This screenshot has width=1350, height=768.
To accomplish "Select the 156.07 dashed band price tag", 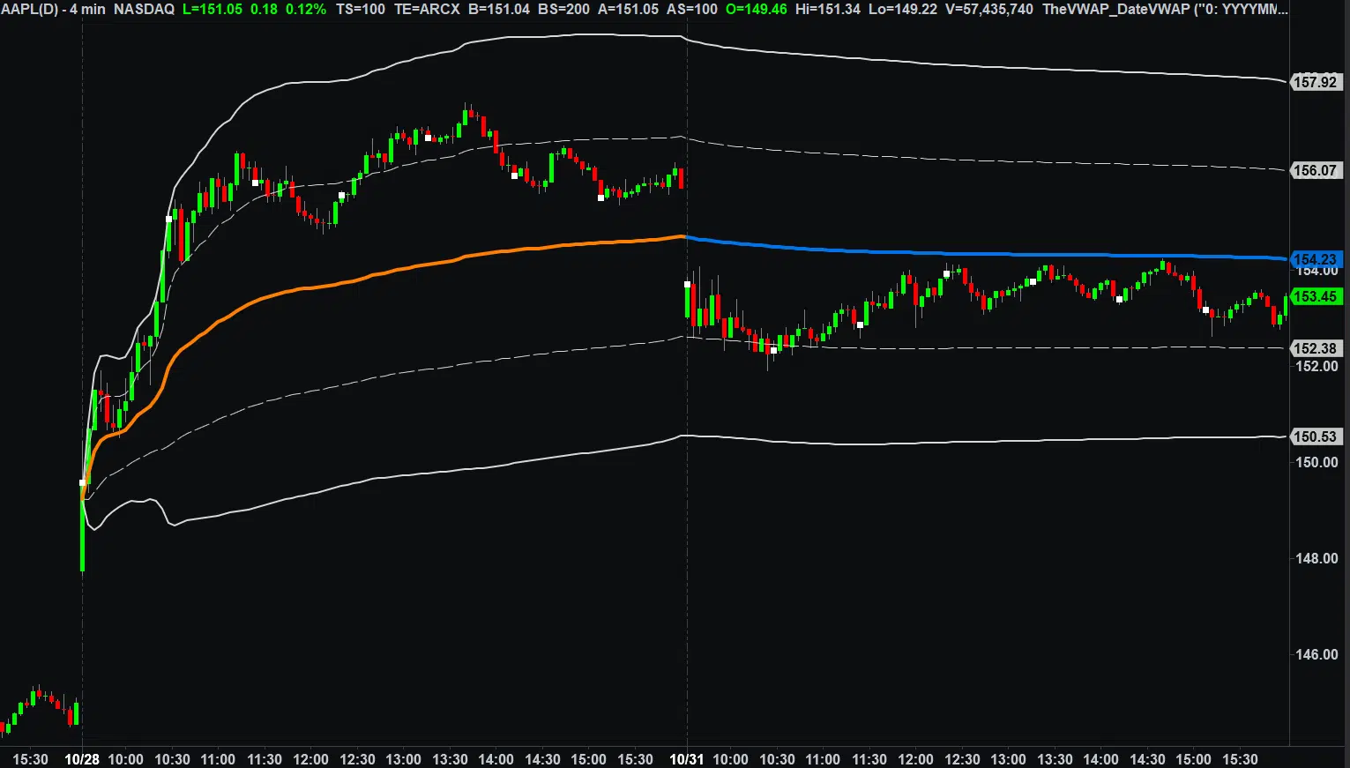I will tap(1316, 170).
